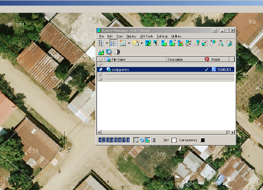Screen dimensions: 263x190
Task: Open the GIS Tools menu
Action: 146,36
